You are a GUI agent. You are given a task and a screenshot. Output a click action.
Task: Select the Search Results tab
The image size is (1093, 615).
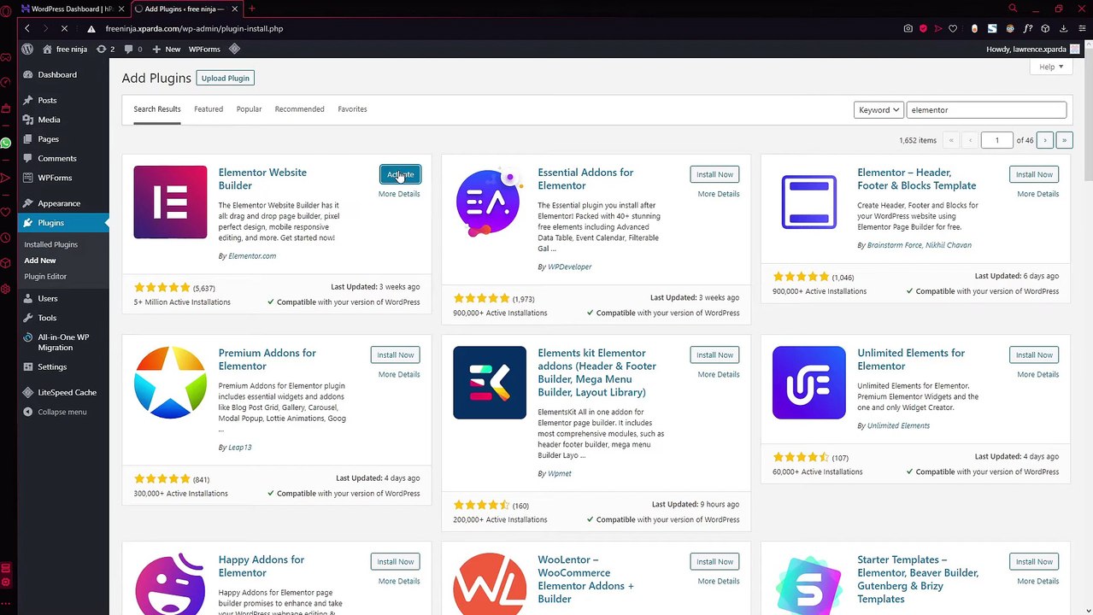(x=157, y=109)
